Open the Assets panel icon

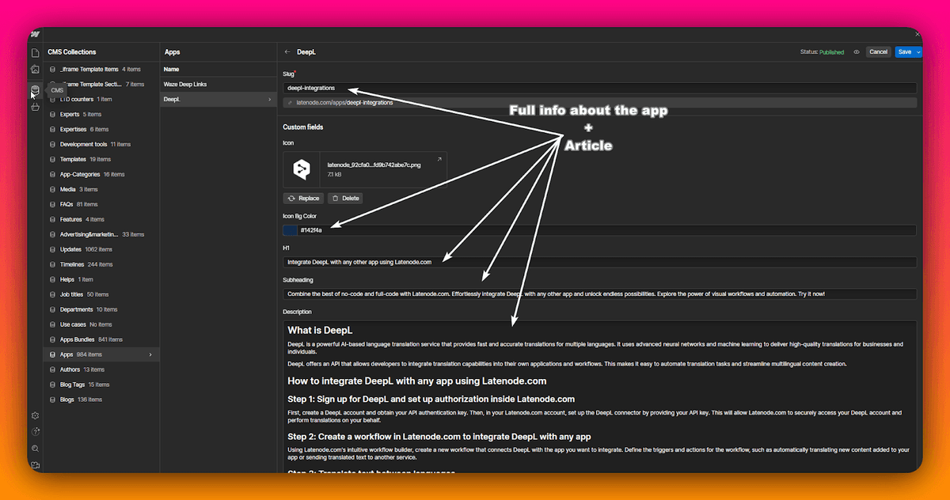[x=35, y=70]
